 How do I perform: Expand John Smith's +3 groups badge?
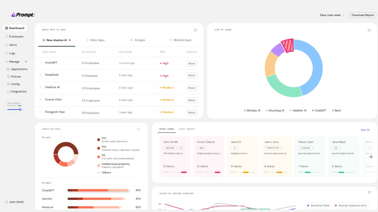(x=181, y=148)
